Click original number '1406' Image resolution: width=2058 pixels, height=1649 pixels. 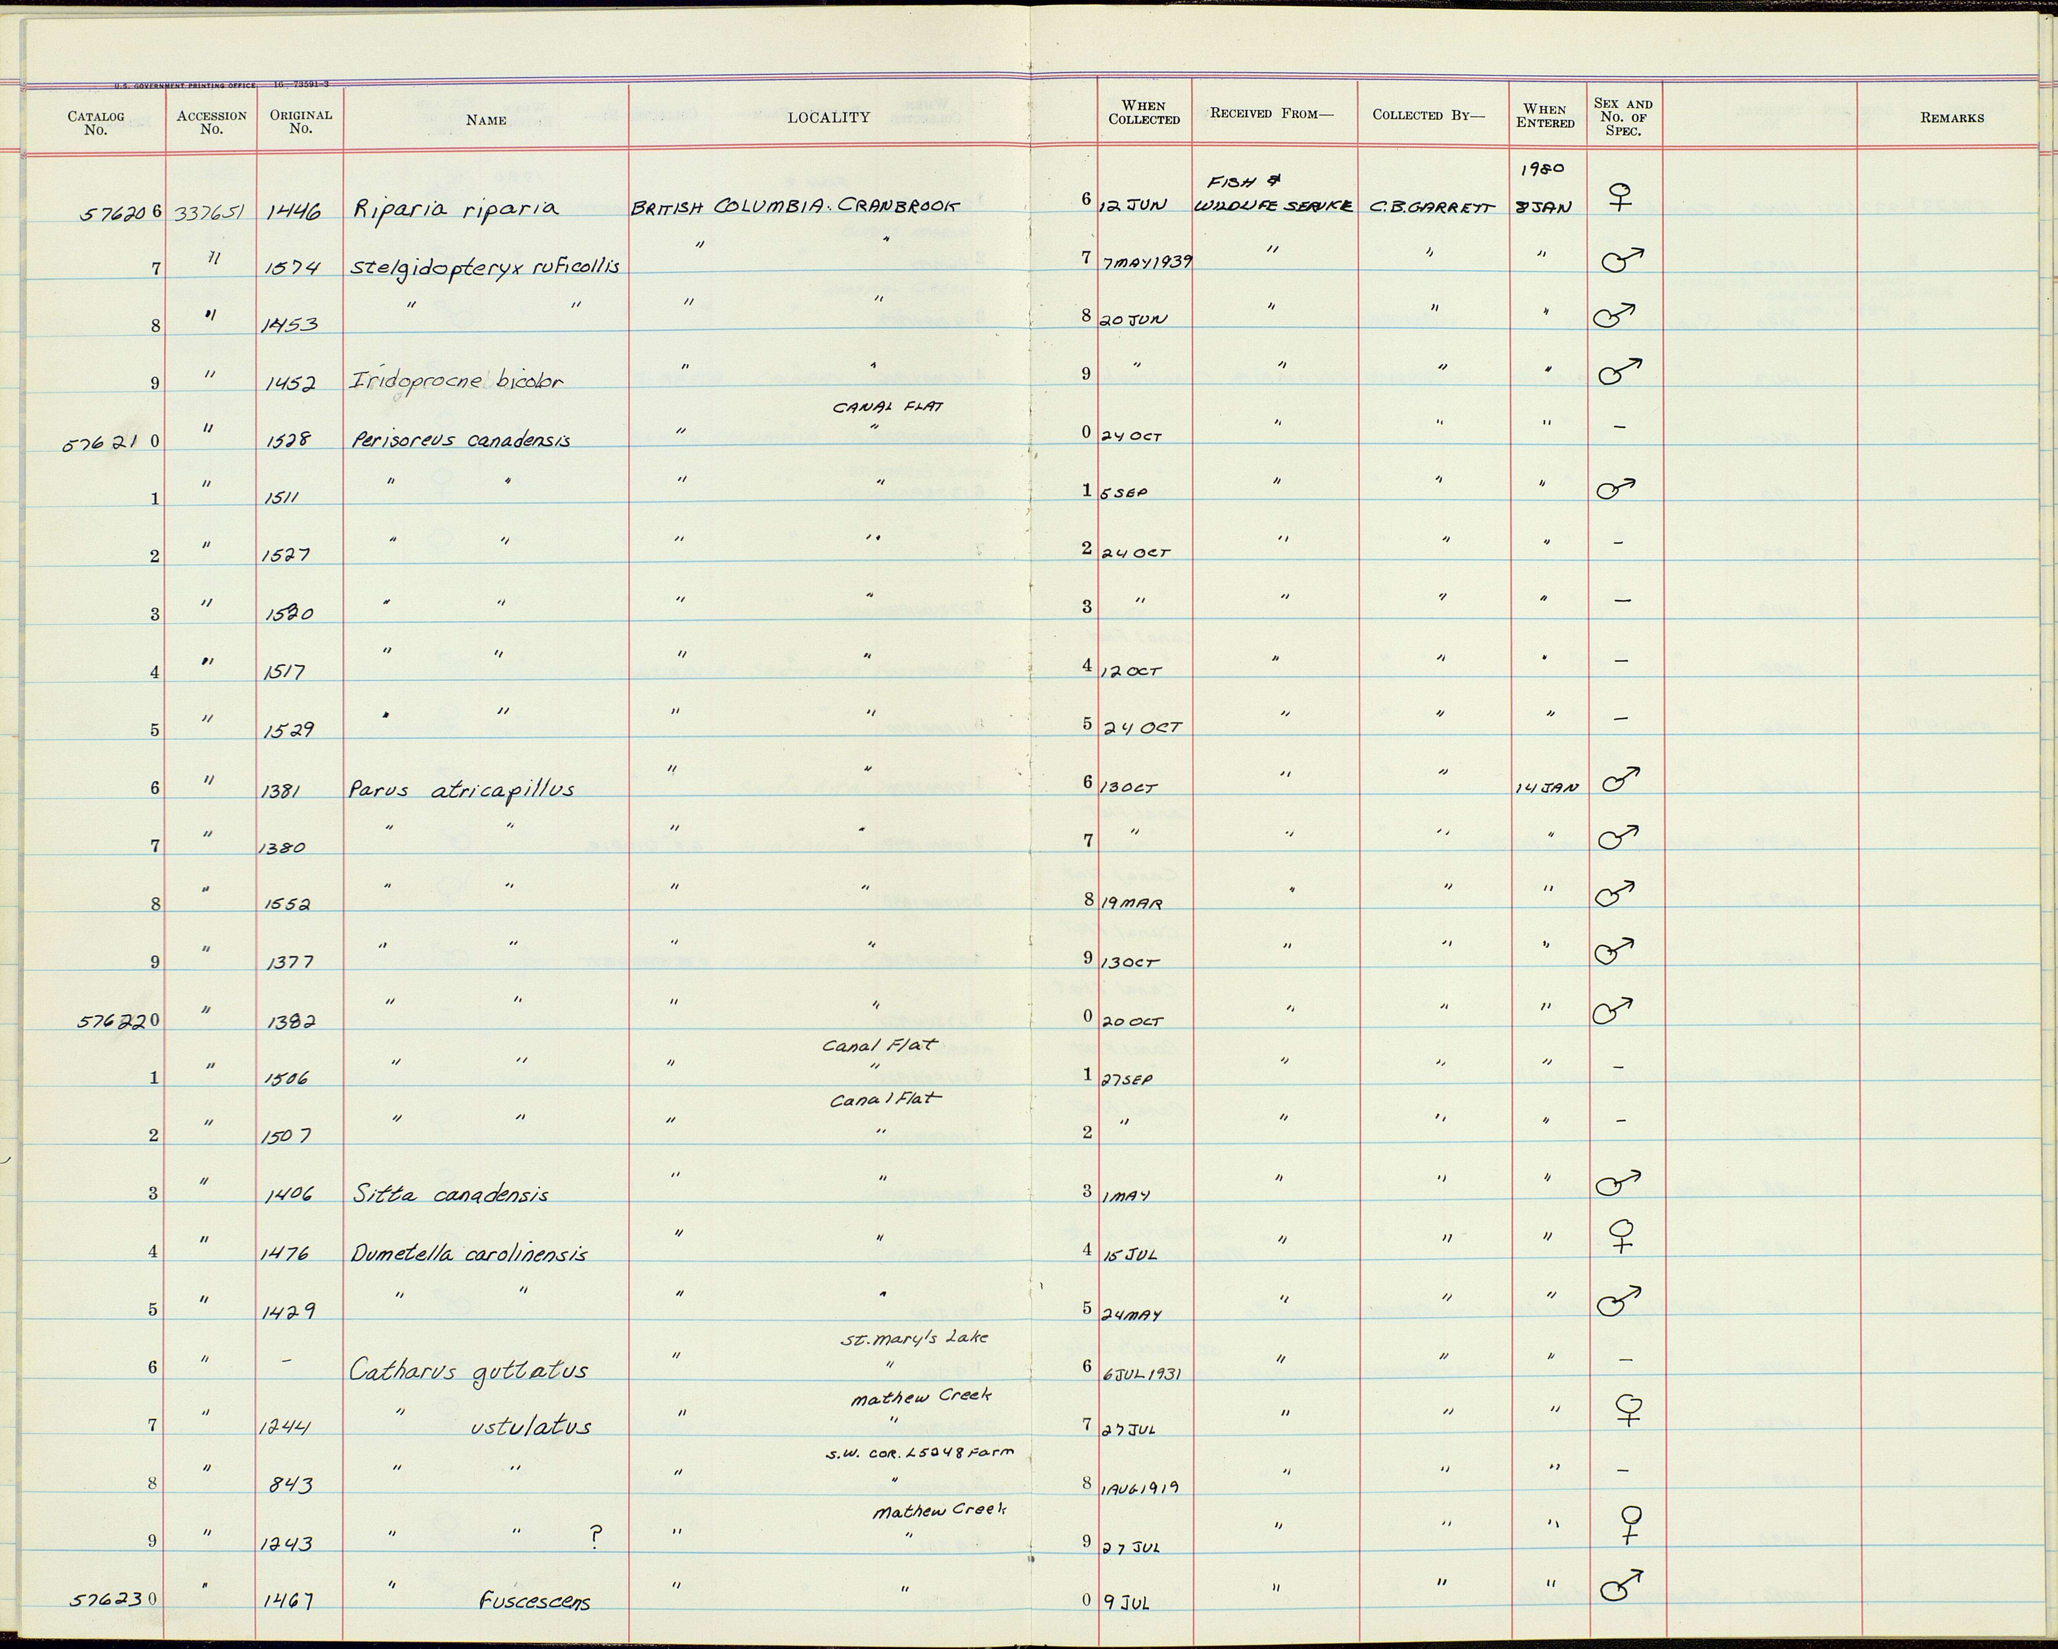click(290, 1195)
